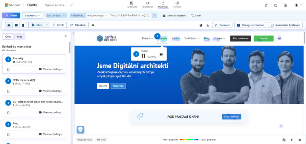Click the heatmap info icon beside Attention
This screenshot has height=144, width=306.
click(x=93, y=25)
